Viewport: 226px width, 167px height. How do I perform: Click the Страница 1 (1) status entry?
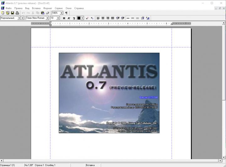[7, 165]
